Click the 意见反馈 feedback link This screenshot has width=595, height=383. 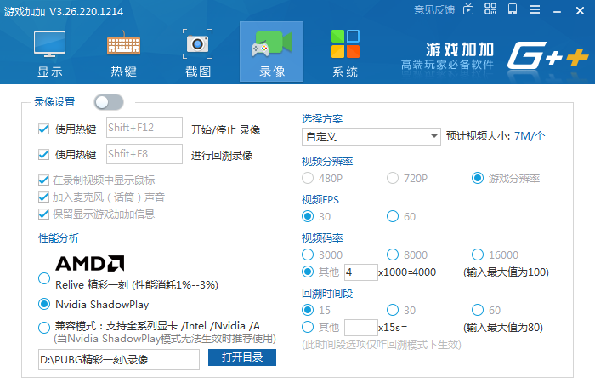click(434, 10)
